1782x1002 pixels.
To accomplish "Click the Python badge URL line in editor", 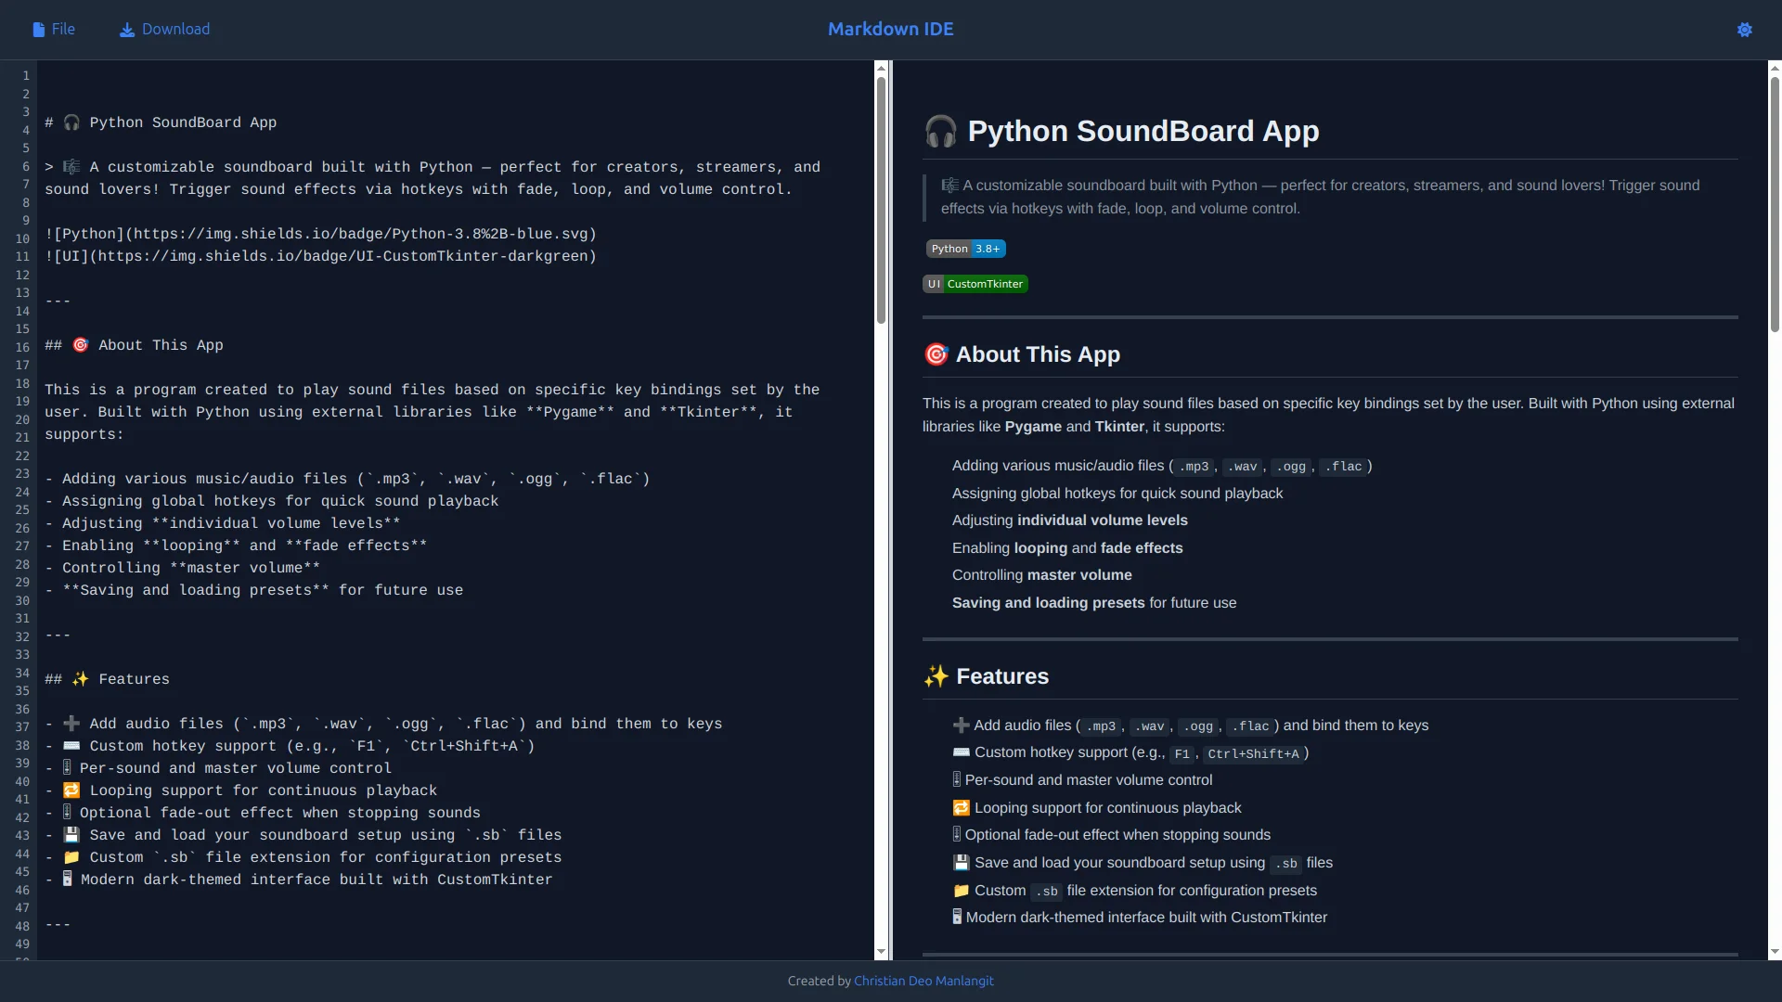I will (x=321, y=234).
